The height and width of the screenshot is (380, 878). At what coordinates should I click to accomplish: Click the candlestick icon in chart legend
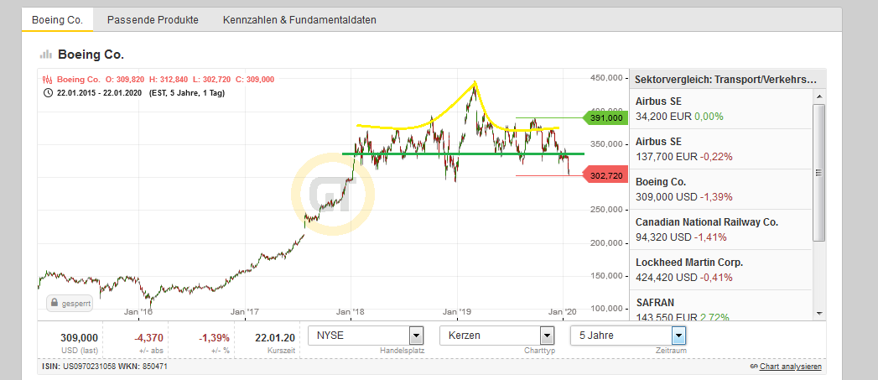coord(48,80)
